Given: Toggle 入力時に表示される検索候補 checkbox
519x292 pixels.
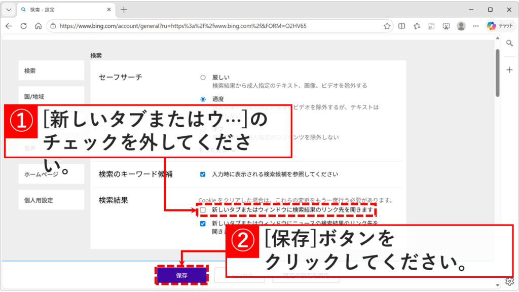Looking at the screenshot, I should point(203,174).
